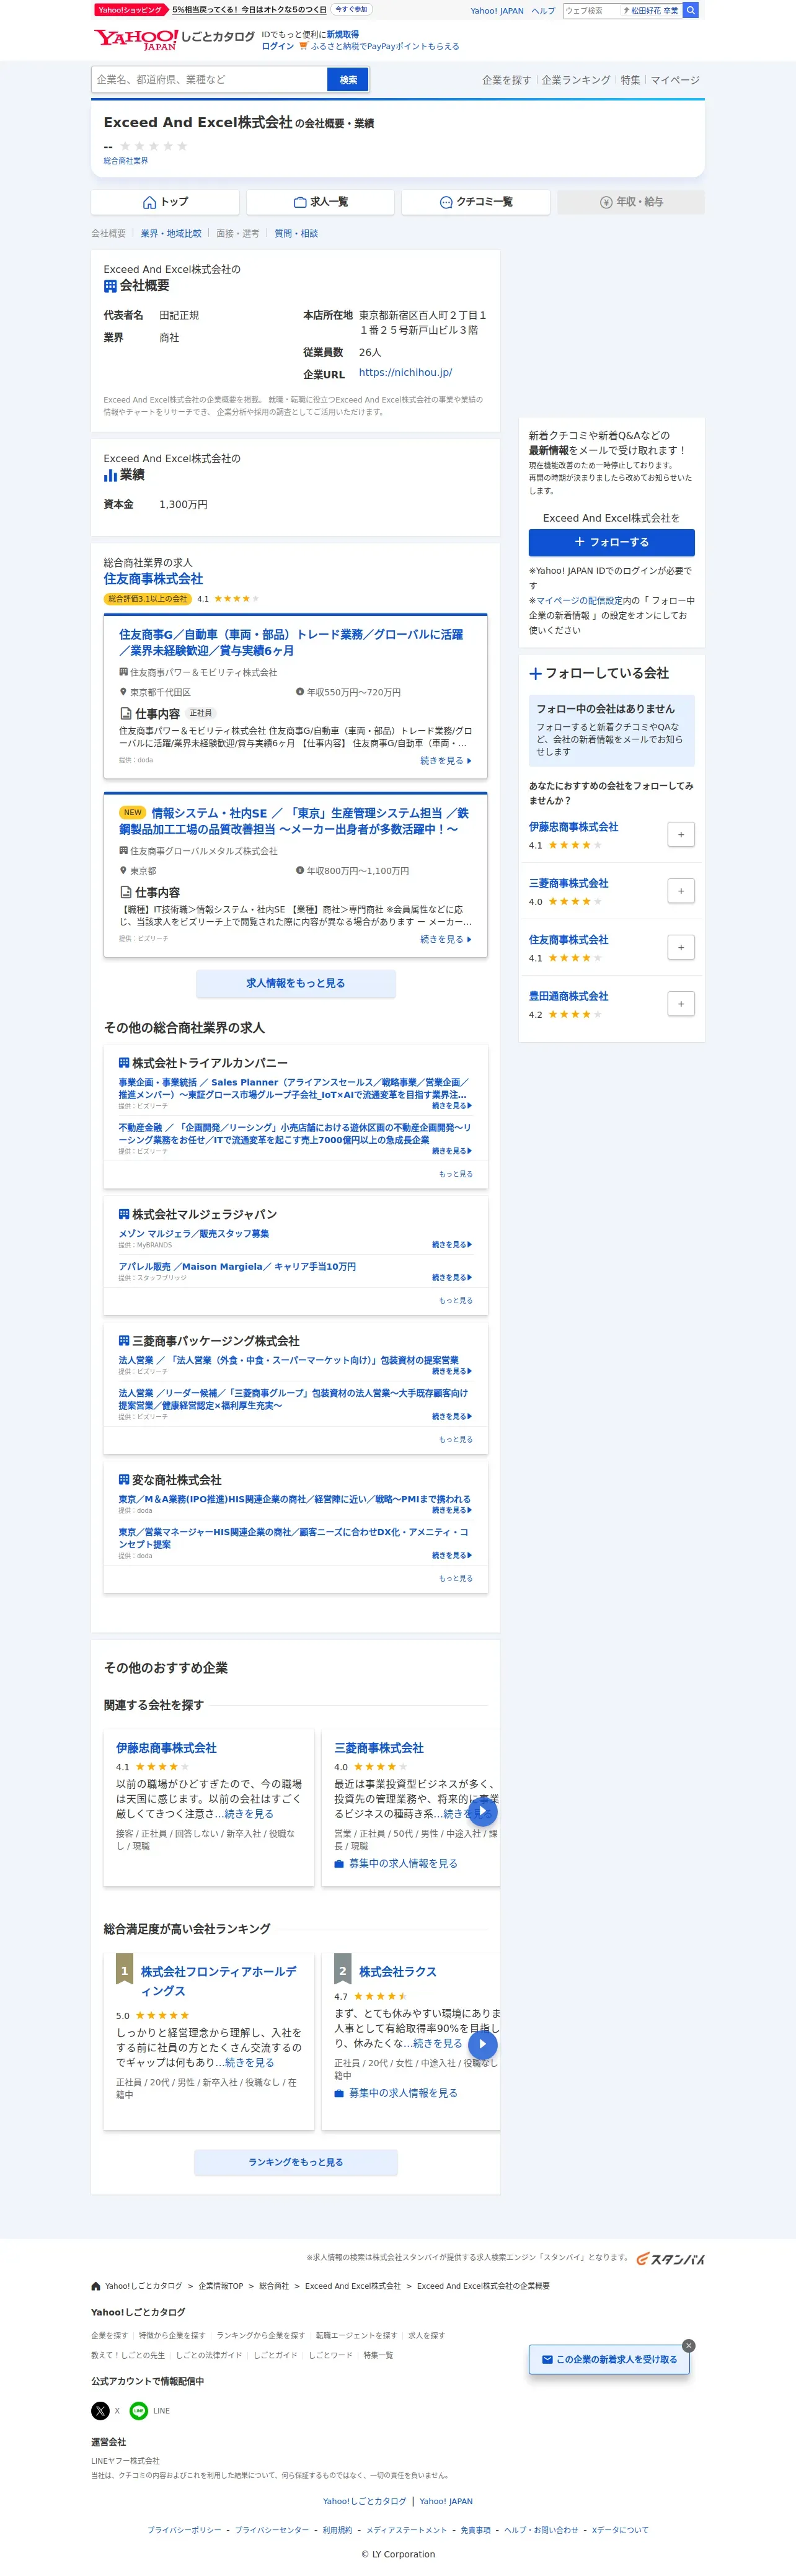The height and width of the screenshot is (2576, 796).
Task: Expand もっと見る under 三菱商事パッケージング株式会社
Action: 455,1439
